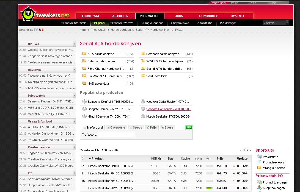Open the Shopreviews menu item
The height and width of the screenshot is (192, 300).
(180, 23)
